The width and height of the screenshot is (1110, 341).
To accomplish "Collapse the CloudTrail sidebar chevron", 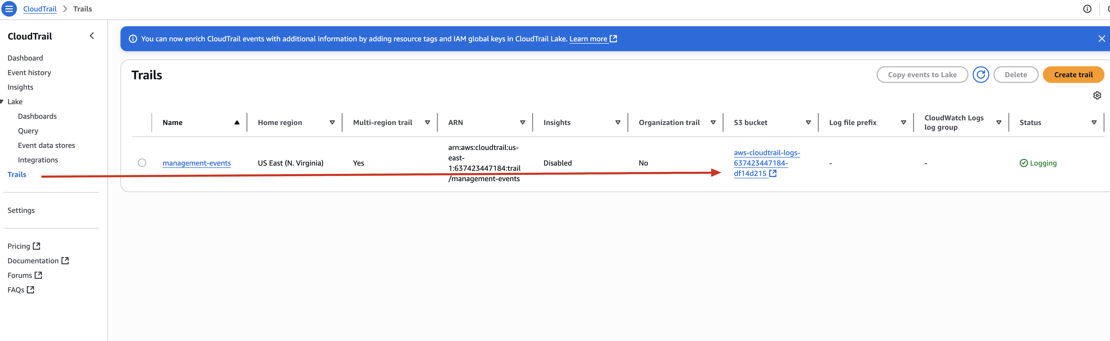I will click(92, 36).
